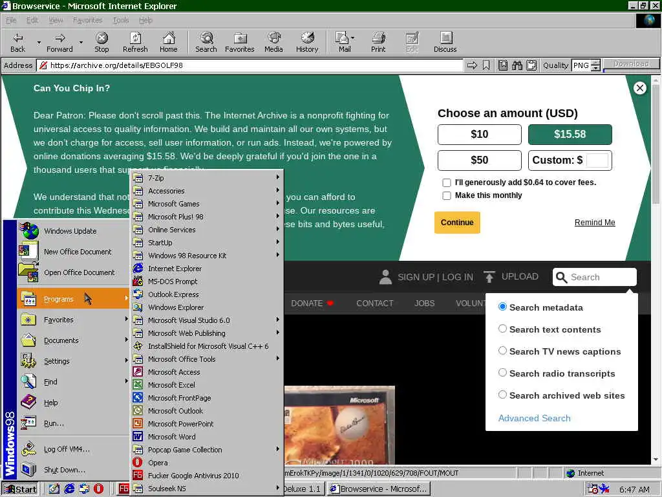Stop loading the page
Screen dimensions: 662x497
tap(101, 42)
